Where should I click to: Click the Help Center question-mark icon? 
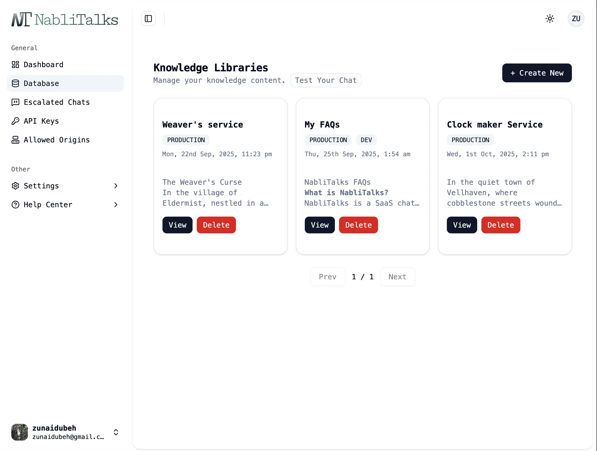(x=15, y=205)
